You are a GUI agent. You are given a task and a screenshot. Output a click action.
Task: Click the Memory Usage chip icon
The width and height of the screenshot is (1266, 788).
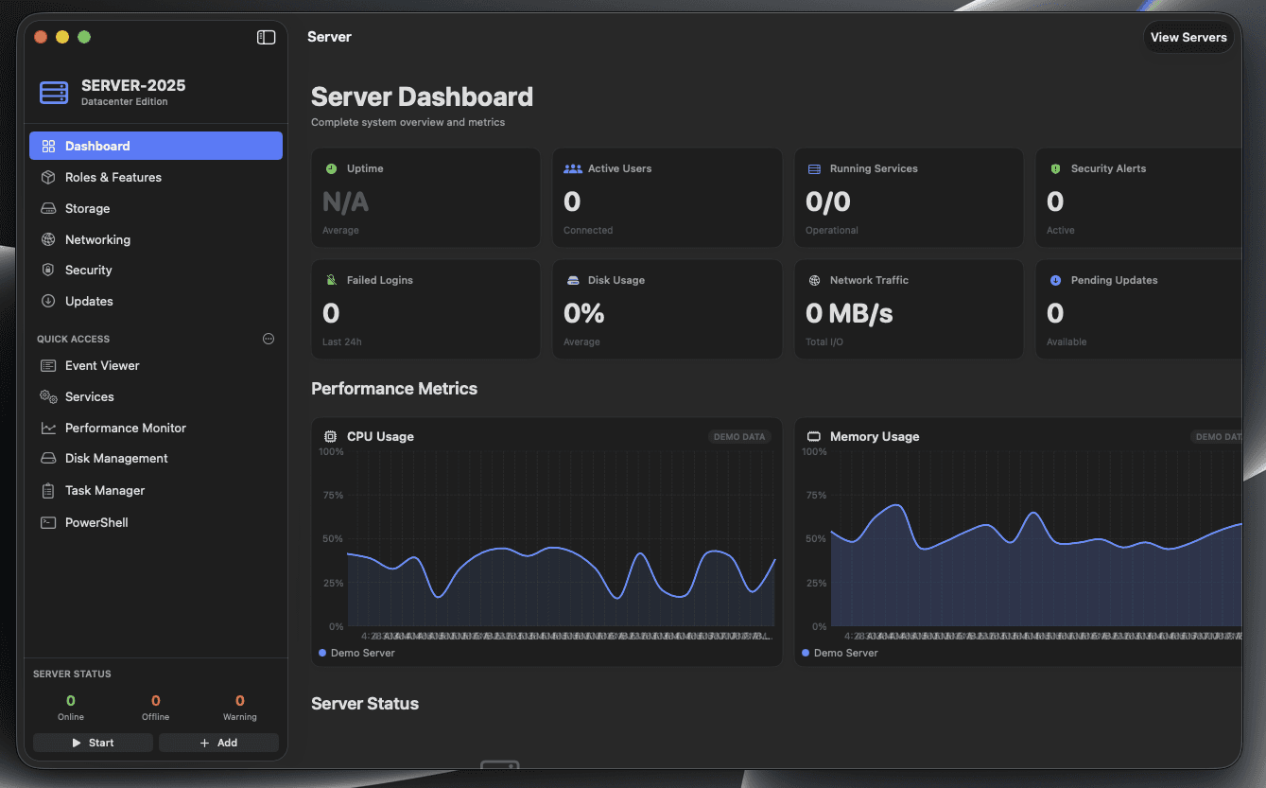[x=813, y=436]
